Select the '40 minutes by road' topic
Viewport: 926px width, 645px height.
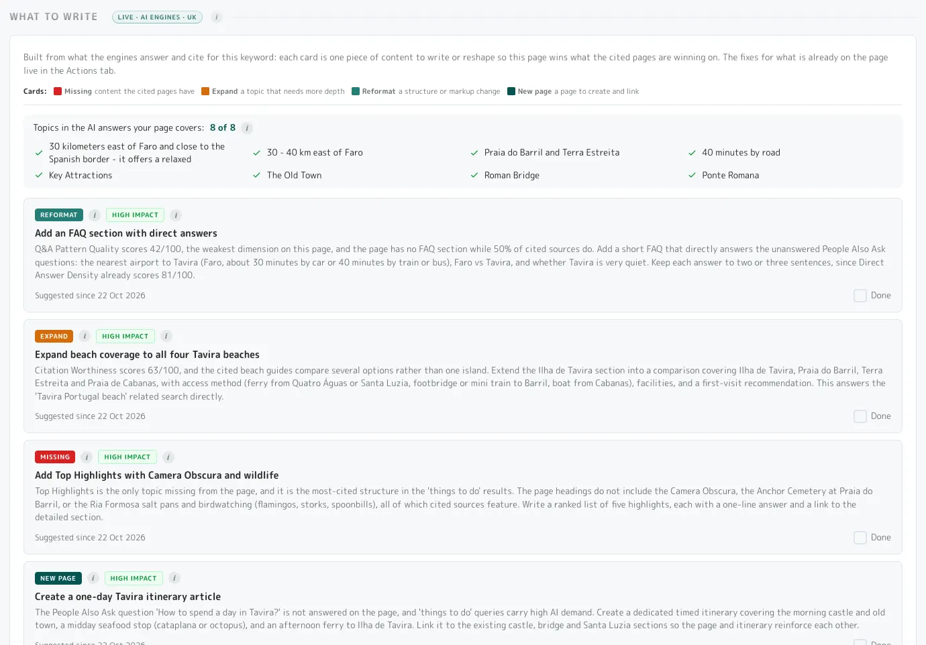[741, 153]
